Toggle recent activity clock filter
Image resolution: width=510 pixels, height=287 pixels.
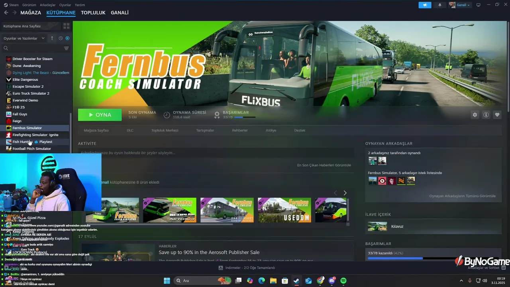click(61, 38)
